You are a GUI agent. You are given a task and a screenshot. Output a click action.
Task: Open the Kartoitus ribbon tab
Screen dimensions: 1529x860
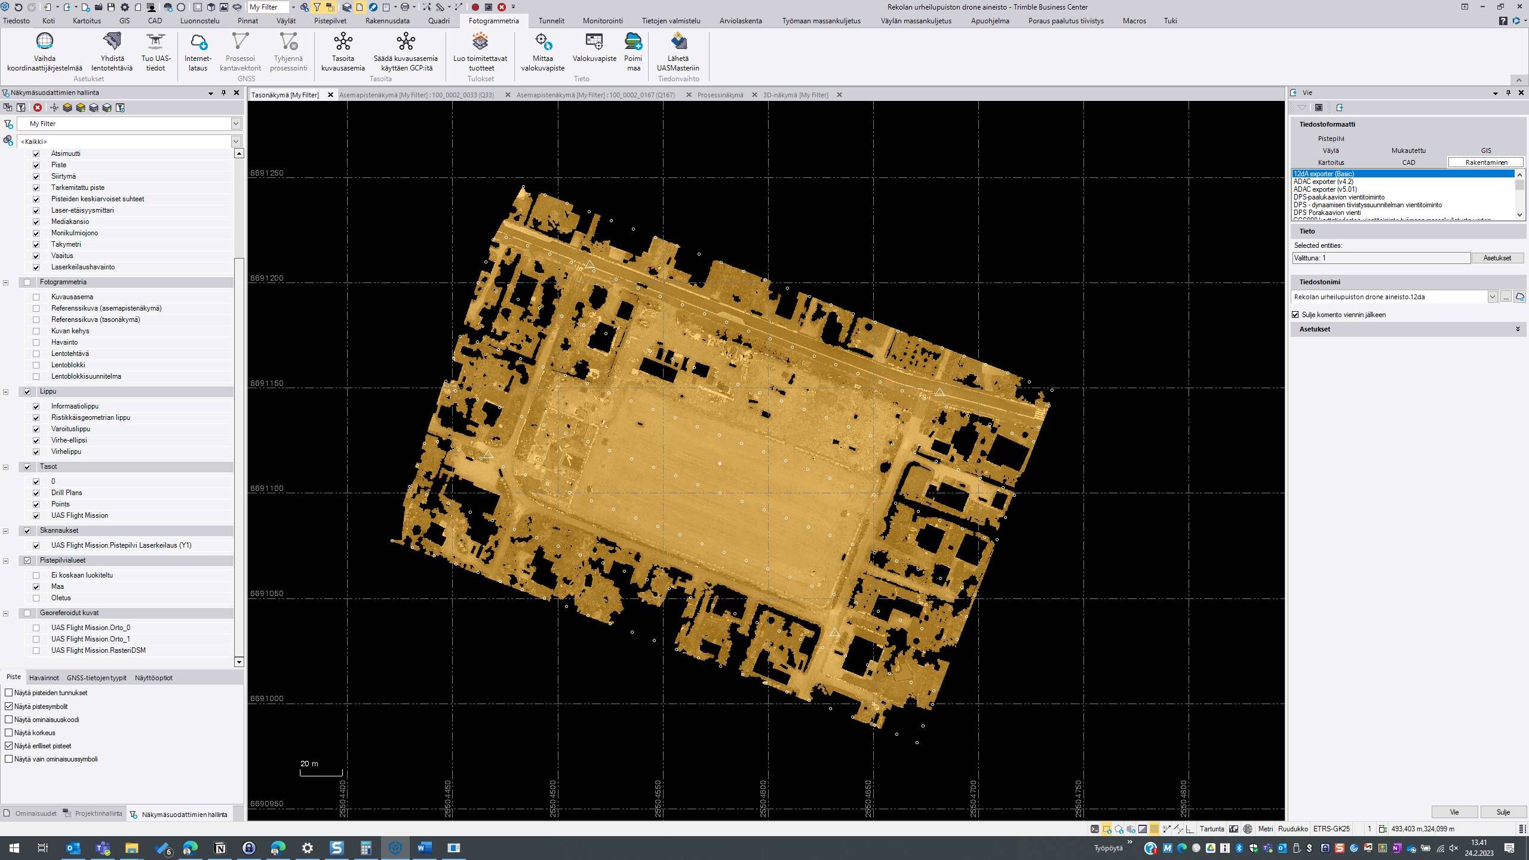(x=87, y=21)
